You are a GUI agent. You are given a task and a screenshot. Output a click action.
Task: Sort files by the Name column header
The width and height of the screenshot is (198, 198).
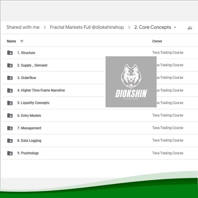point(11,41)
